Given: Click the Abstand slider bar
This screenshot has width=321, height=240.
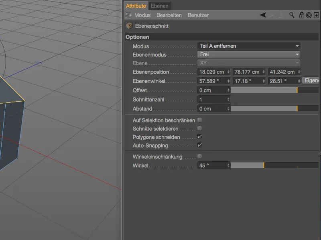Looking at the screenshot, I should point(274,108).
